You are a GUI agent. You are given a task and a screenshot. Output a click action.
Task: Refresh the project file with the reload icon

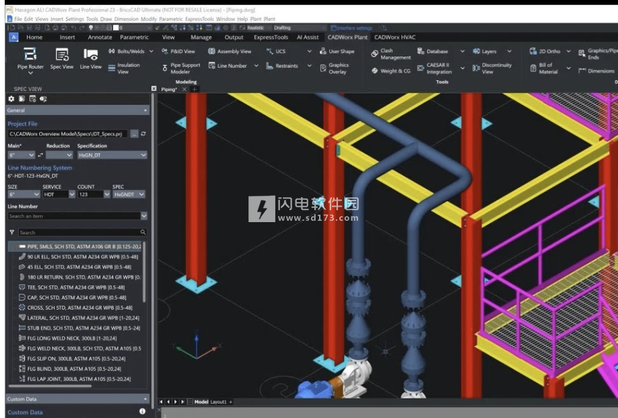point(143,134)
